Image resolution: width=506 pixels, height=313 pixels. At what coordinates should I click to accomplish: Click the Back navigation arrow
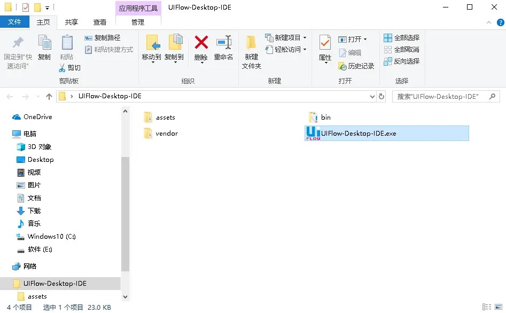(10, 97)
